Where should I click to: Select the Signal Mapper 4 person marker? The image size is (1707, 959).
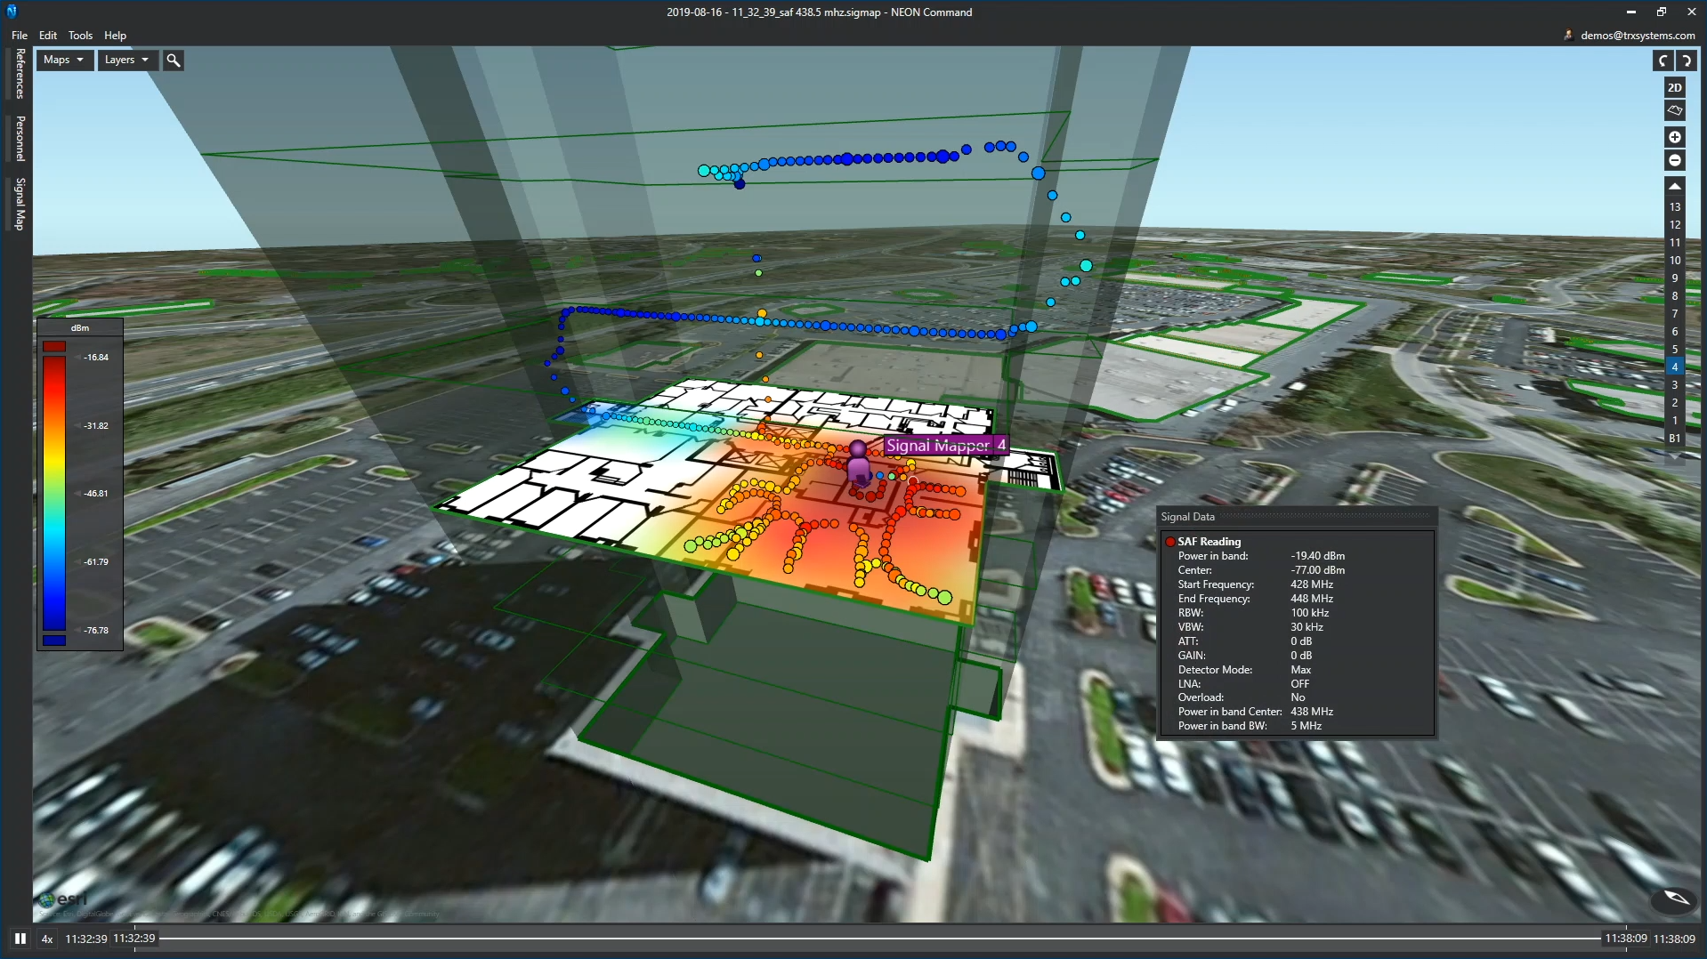[x=858, y=461]
